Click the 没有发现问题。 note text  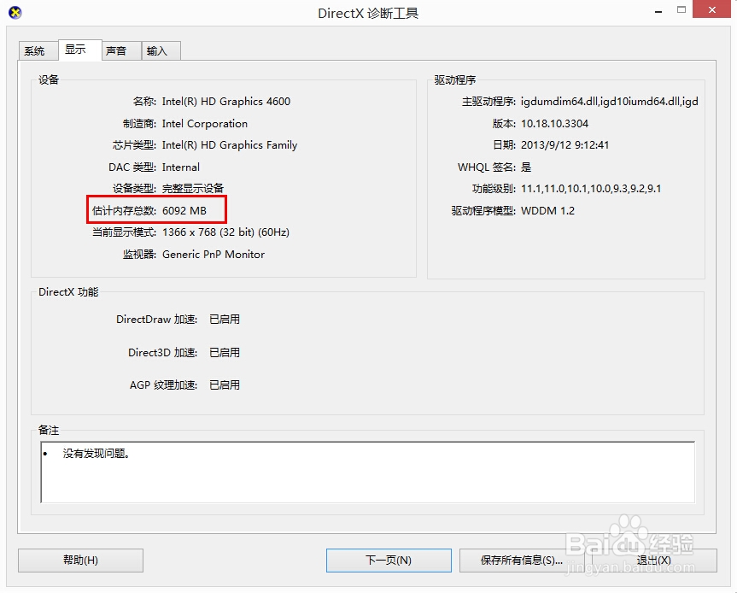[97, 454]
